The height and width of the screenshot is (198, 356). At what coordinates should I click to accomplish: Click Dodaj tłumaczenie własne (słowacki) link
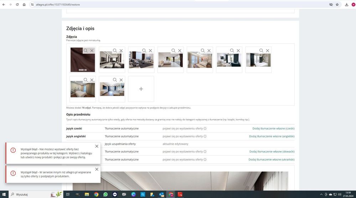point(272,152)
